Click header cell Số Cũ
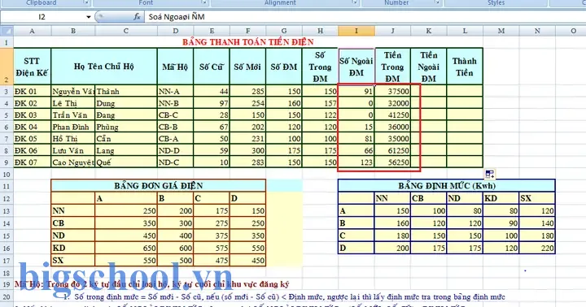586x307 pixels. pos(211,67)
